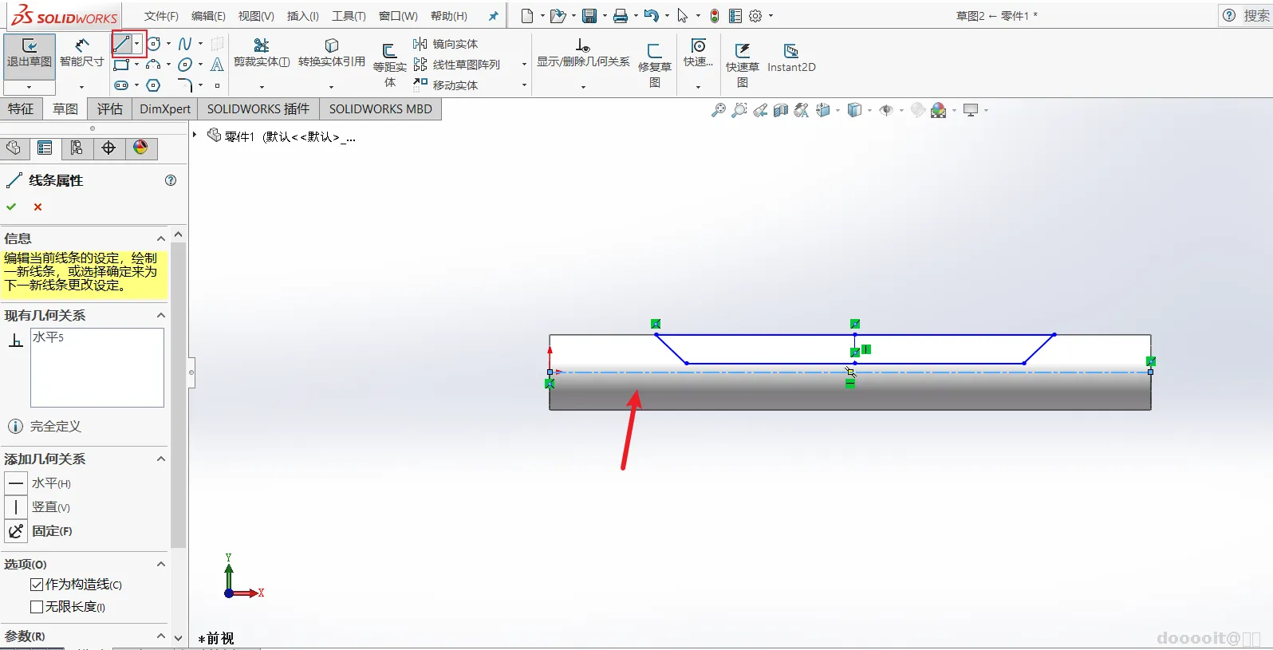
Task: Click the Rebuild traffic light icon
Action: pyautogui.click(x=715, y=16)
